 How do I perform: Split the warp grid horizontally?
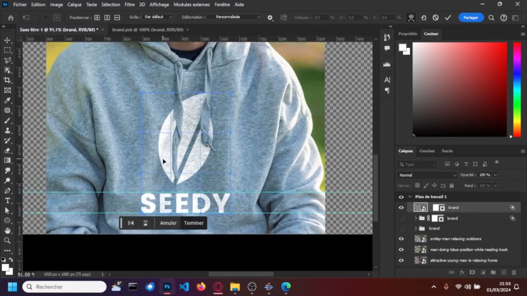point(117,17)
